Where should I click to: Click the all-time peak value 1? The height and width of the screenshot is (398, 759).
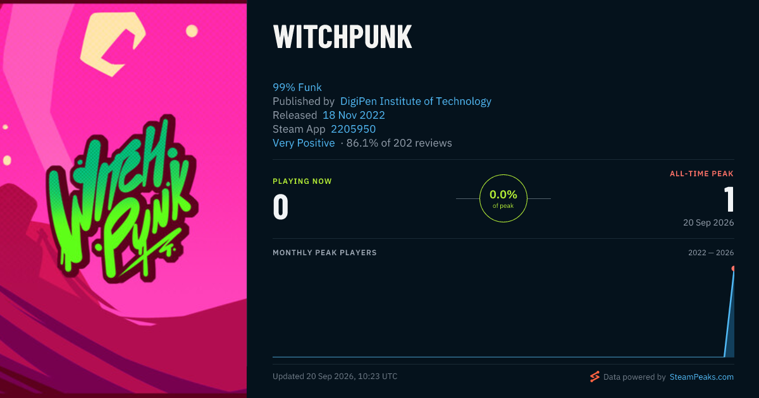pos(729,199)
